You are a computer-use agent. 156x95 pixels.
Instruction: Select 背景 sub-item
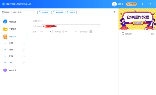tap(11, 50)
